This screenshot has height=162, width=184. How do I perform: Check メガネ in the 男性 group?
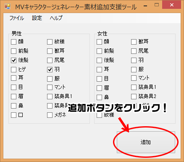pyautogui.click(x=50, y=115)
